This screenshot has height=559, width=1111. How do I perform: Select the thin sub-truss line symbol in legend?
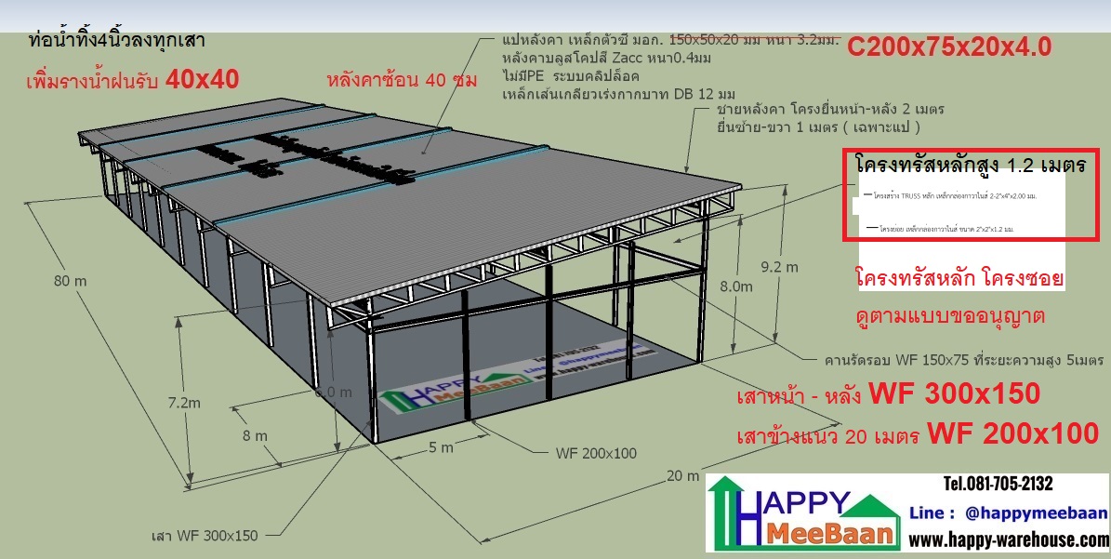[x=872, y=229]
